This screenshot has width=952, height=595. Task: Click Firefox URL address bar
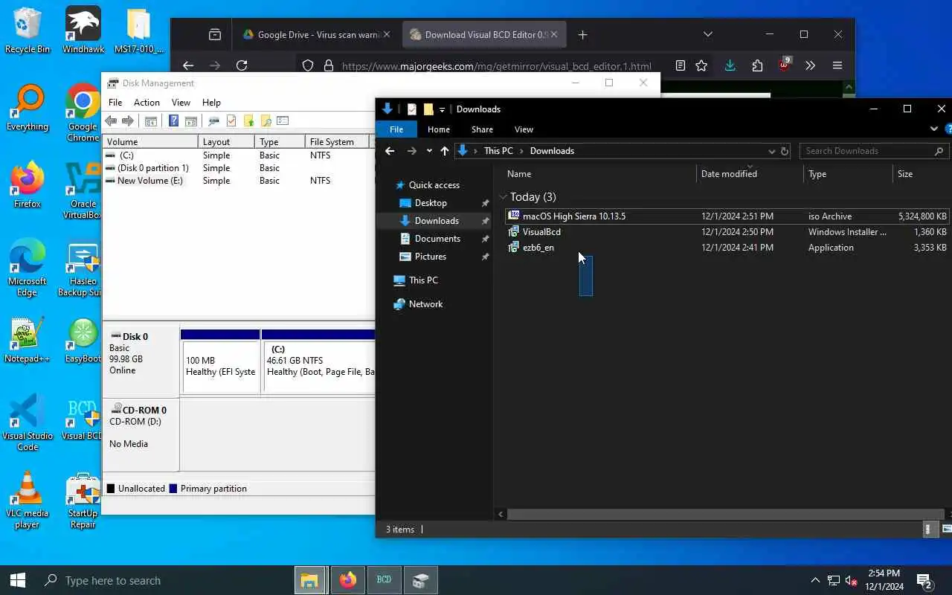coord(495,65)
